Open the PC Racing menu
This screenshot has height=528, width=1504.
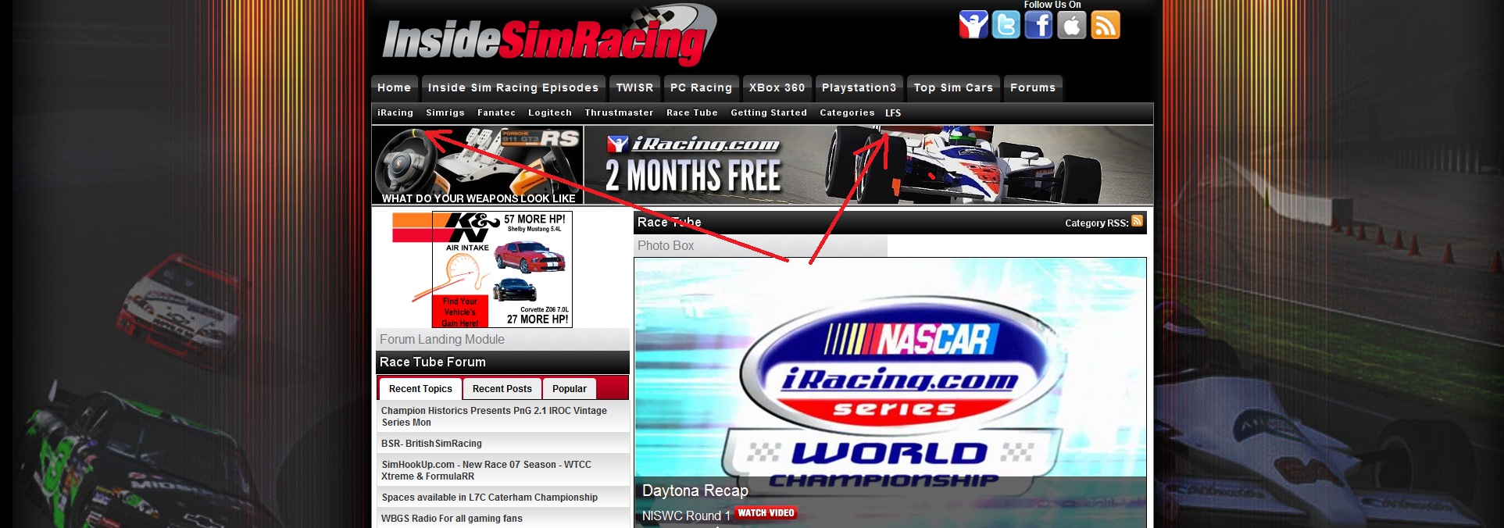pos(701,88)
